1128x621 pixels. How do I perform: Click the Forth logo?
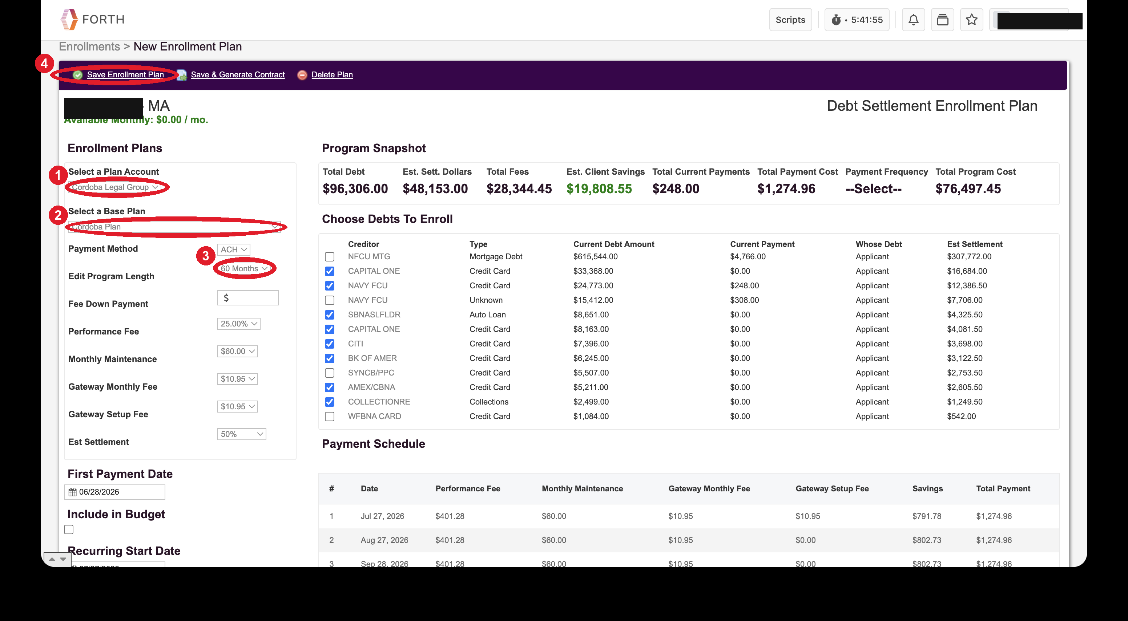92,20
